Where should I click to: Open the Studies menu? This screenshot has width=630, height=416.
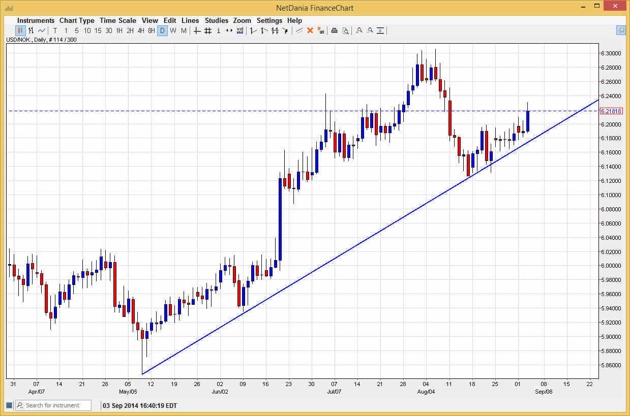point(217,20)
